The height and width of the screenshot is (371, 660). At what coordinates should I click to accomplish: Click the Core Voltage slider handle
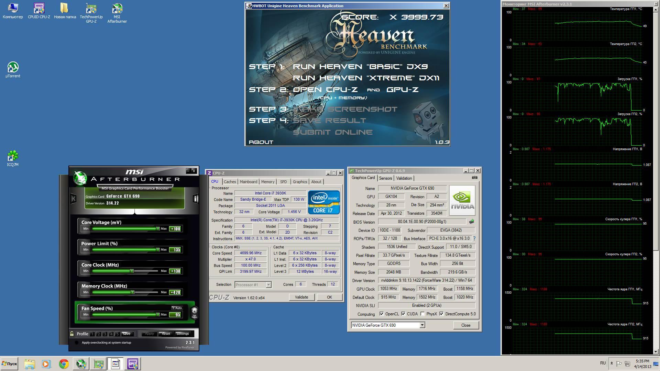tap(158, 228)
